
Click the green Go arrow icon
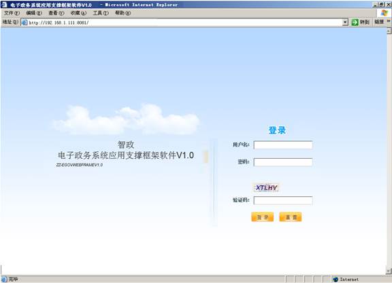click(355, 22)
